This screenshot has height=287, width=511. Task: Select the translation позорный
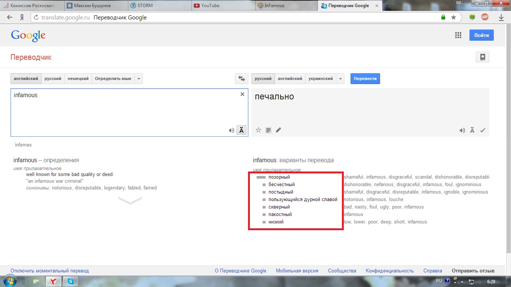tap(279, 177)
